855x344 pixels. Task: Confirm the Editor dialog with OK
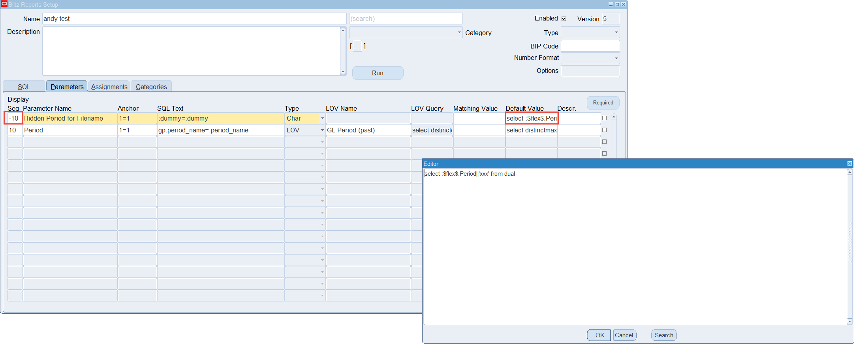(599, 335)
